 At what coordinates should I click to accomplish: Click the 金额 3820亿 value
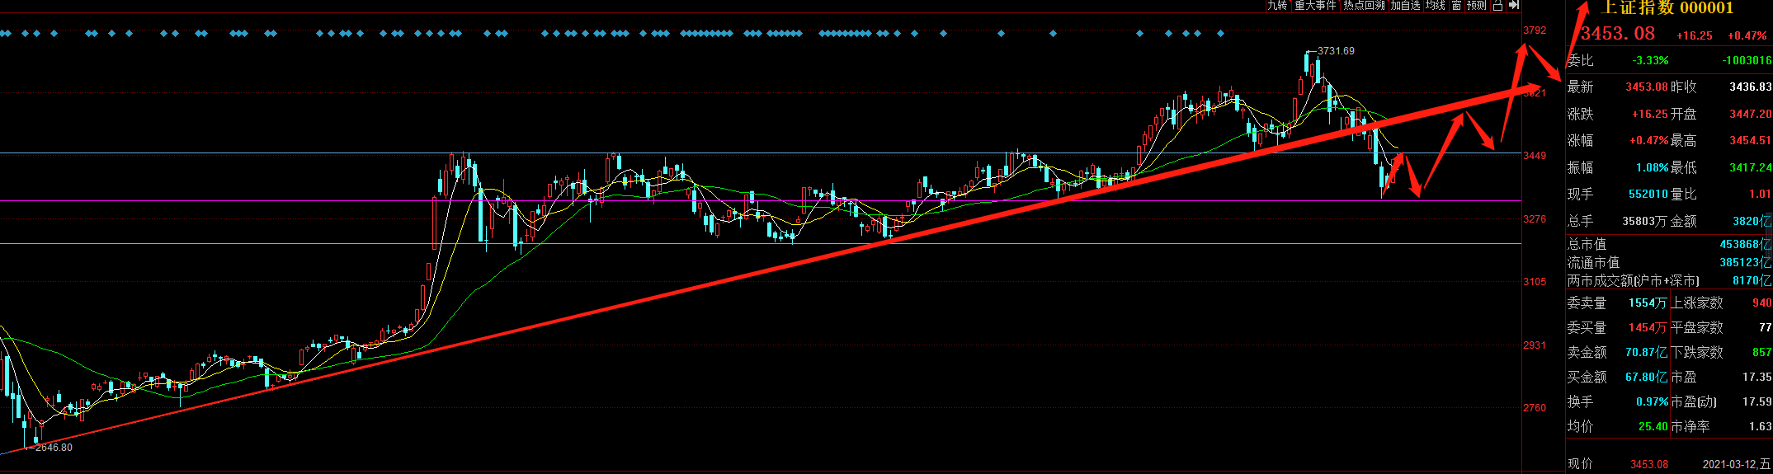coord(1752,221)
